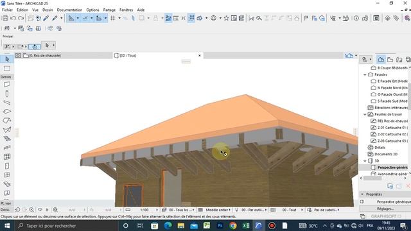This screenshot has width=411, height=231.
Task: Open Excel from the taskbar
Action: click(246, 225)
